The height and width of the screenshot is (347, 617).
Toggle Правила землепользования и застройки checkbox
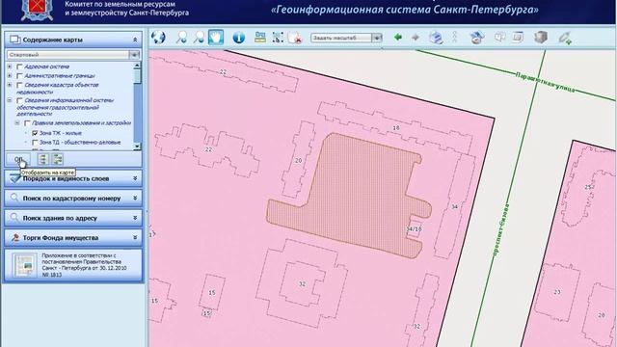tap(27, 123)
